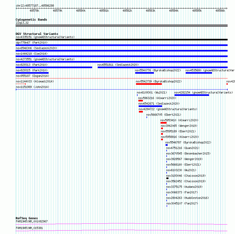Open nsv955187 Dogan2014 variant label
The height and width of the screenshot is (234, 235).
point(32,76)
